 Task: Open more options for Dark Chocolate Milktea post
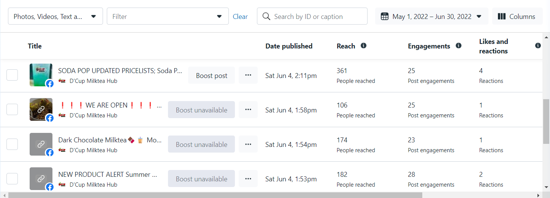(x=248, y=144)
